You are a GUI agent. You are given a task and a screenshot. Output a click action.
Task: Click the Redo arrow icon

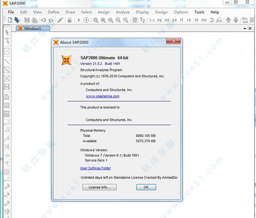pyautogui.click(x=51, y=20)
